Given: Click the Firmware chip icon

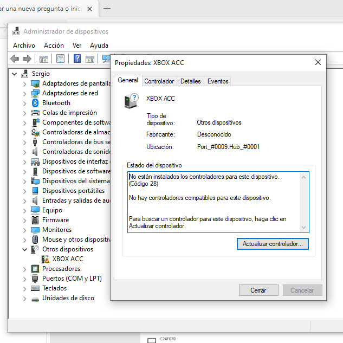Looking at the screenshot, I should (35, 220).
